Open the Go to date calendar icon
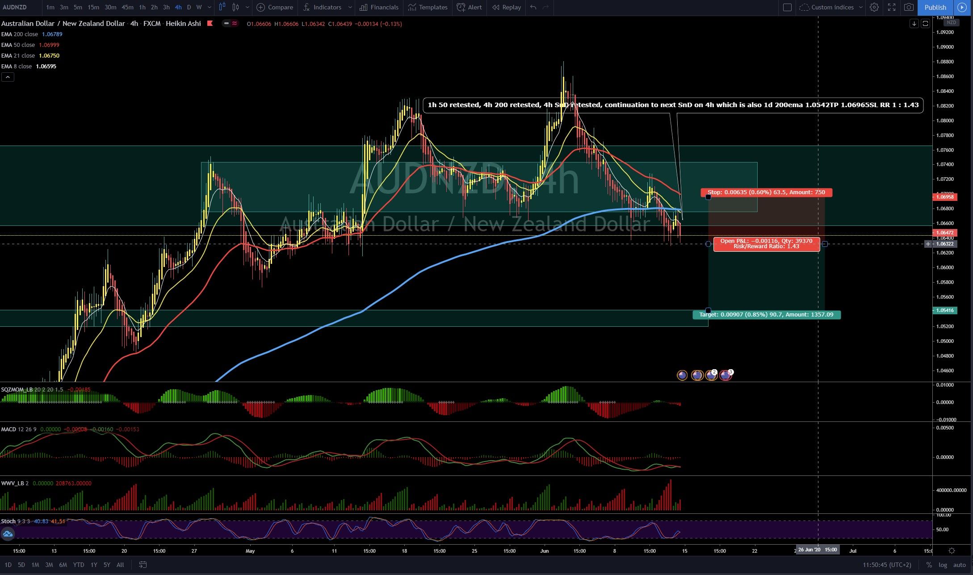 (143, 565)
